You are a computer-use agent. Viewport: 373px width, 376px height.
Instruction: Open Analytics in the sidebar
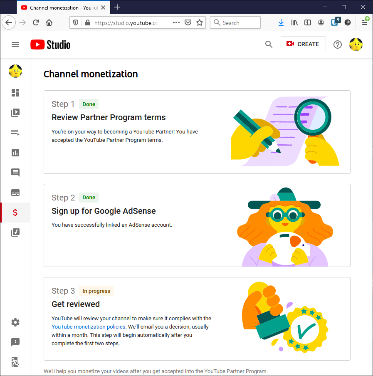click(15, 153)
